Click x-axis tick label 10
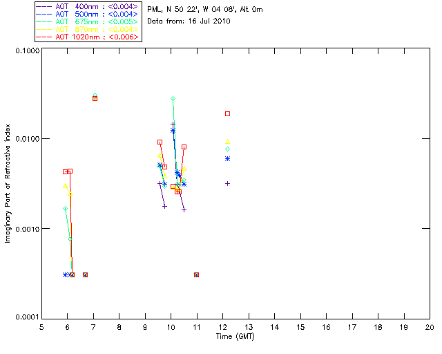Screen dimensions: 442x354 coord(171,327)
